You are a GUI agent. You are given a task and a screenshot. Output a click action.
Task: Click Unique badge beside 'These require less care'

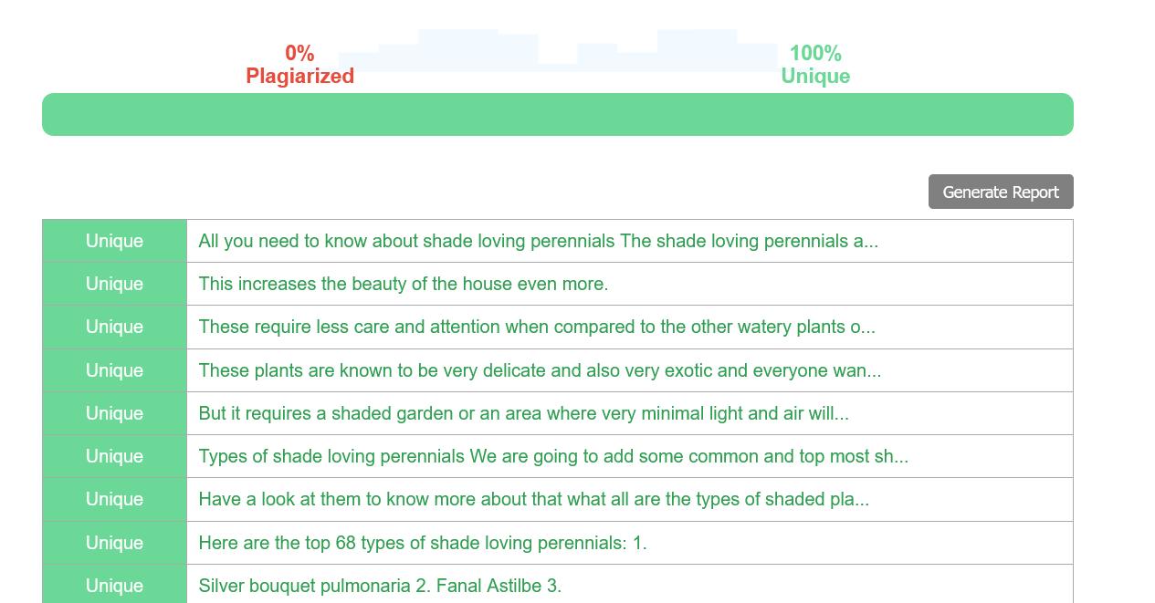coord(114,327)
